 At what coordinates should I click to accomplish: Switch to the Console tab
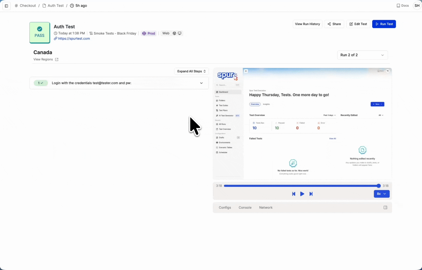pyautogui.click(x=245, y=207)
